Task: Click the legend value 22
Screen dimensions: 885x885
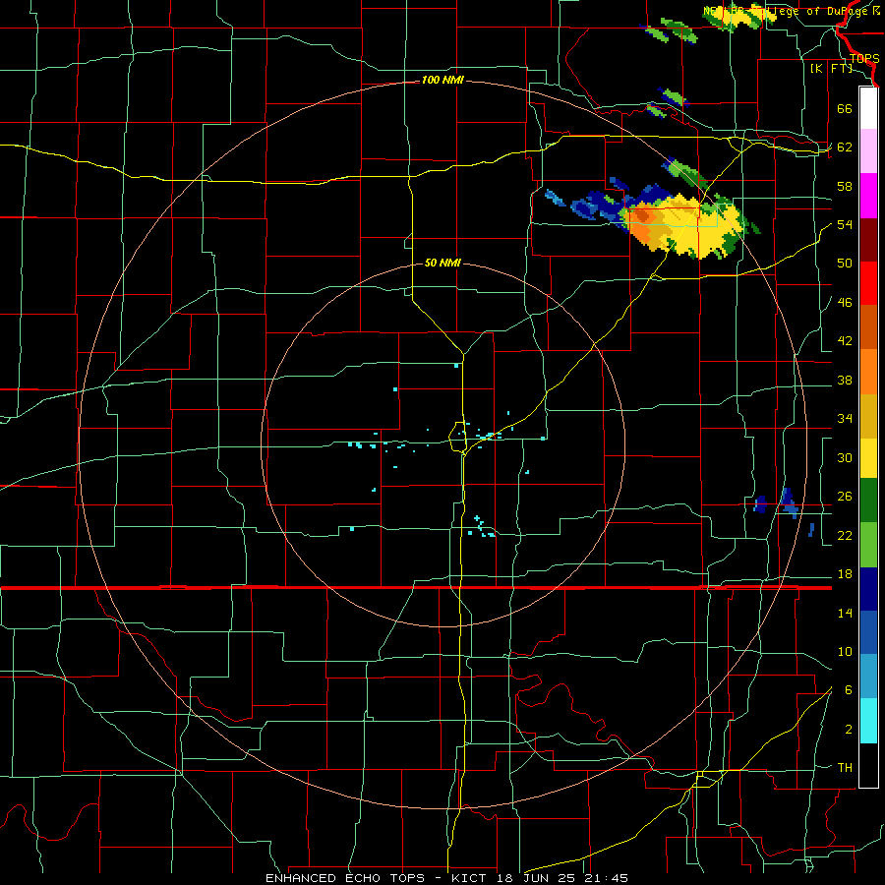Action: (845, 535)
